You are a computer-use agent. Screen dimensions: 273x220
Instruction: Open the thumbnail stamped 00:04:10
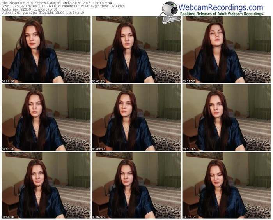click(46, 185)
